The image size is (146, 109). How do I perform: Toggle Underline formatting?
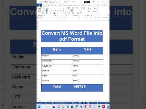point(51,11)
